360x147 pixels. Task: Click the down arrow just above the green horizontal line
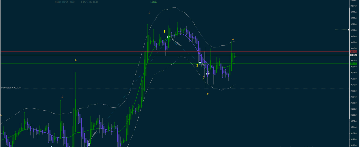pos(76,60)
